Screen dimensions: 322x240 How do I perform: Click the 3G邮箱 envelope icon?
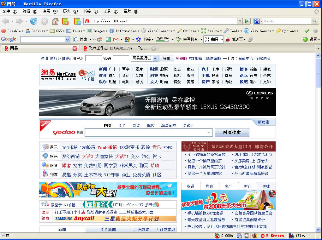(90, 73)
